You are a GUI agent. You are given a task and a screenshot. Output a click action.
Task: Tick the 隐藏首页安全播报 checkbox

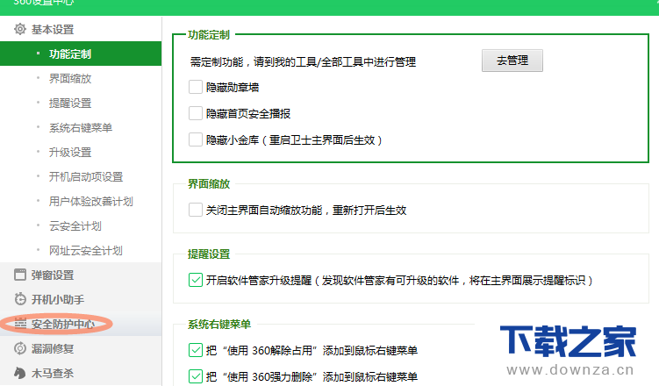[x=196, y=113]
